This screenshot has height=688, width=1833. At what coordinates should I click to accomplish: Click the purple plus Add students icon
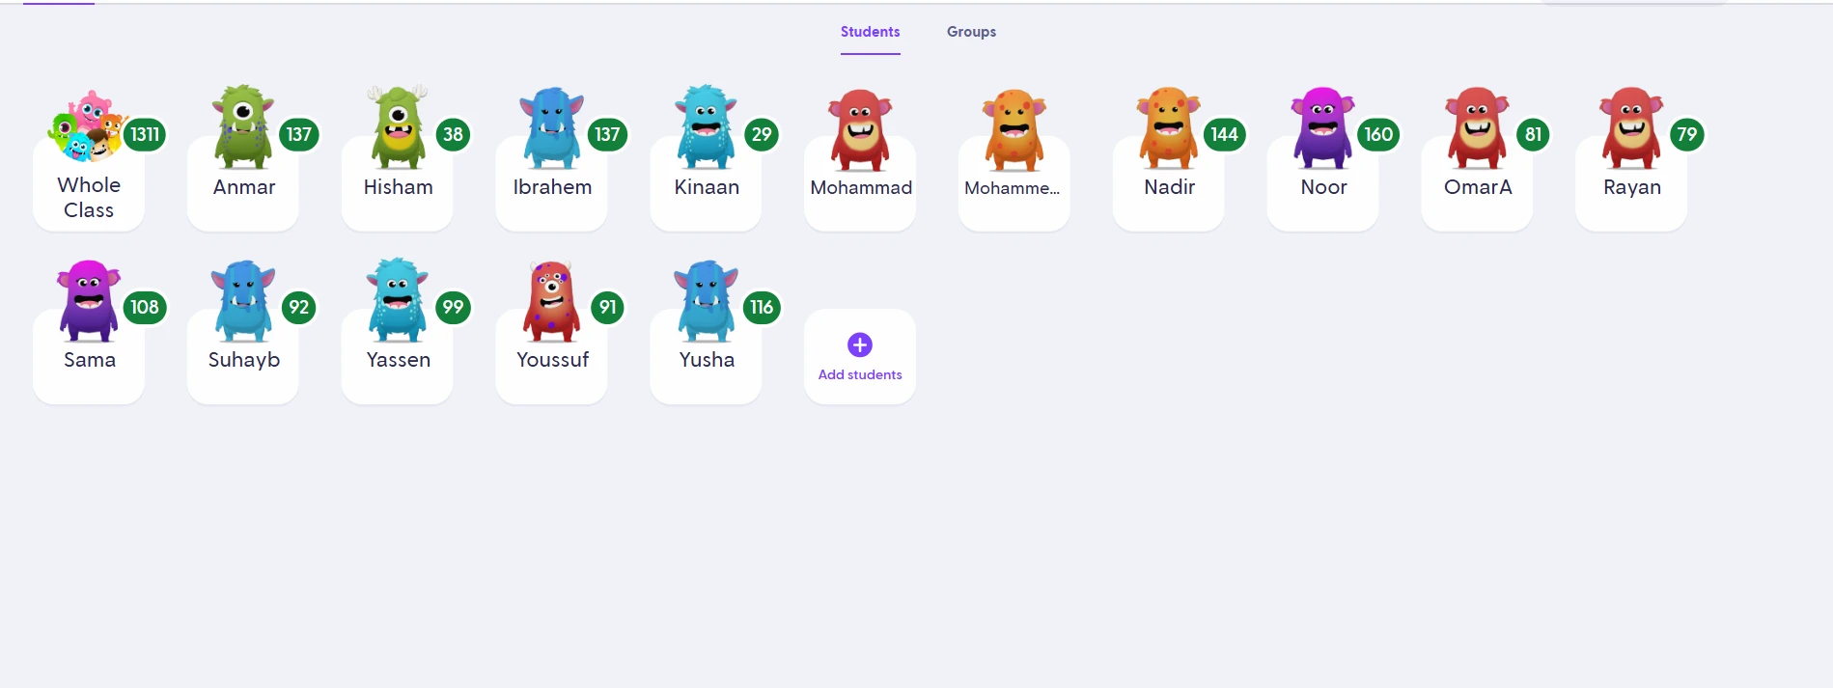pyautogui.click(x=860, y=344)
